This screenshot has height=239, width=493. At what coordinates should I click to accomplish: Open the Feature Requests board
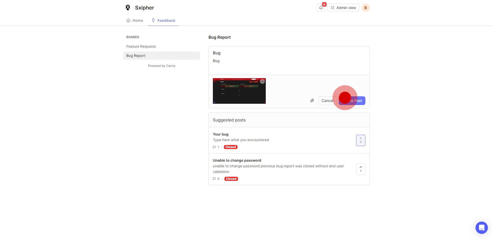[141, 46]
